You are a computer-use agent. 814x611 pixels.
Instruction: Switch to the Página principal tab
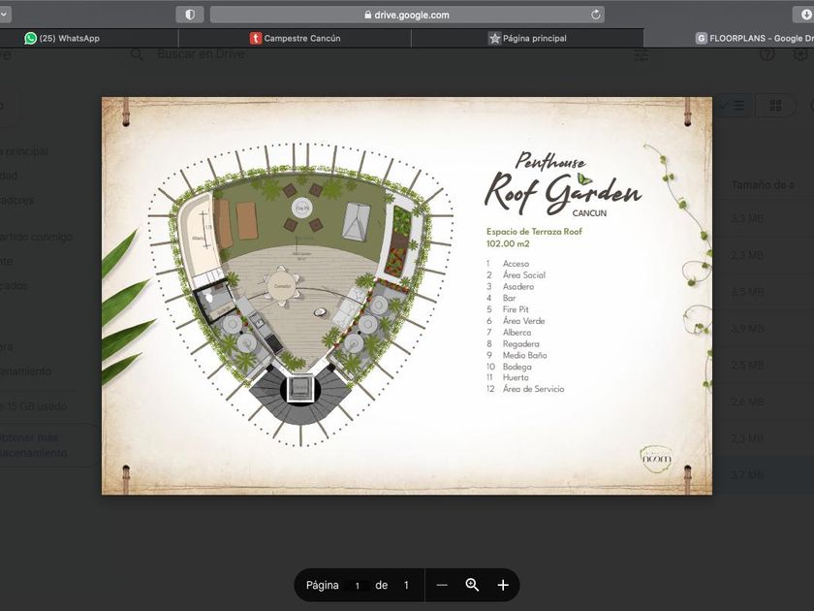[x=527, y=38]
